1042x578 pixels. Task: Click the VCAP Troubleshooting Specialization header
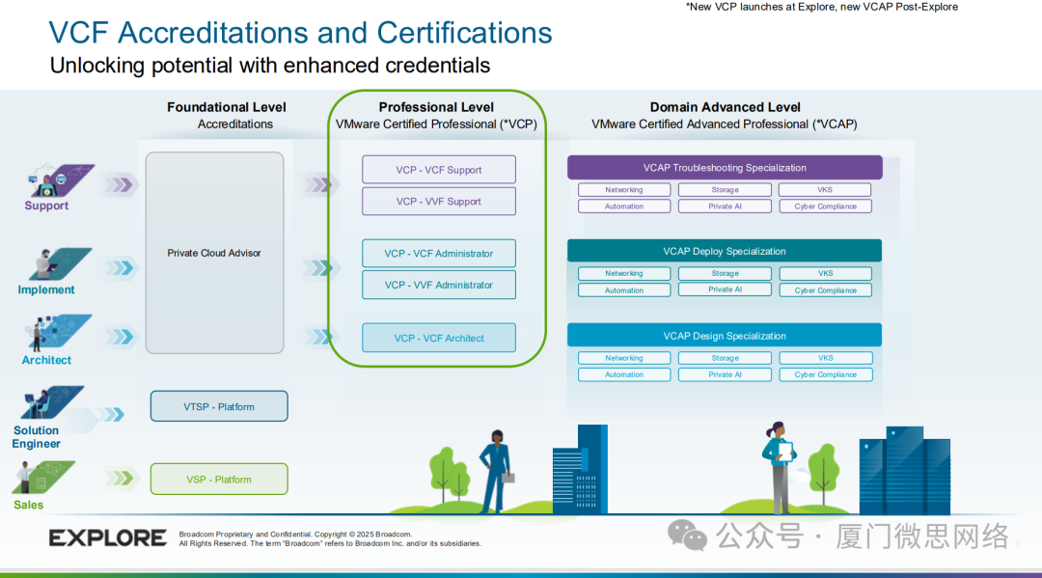point(725,168)
